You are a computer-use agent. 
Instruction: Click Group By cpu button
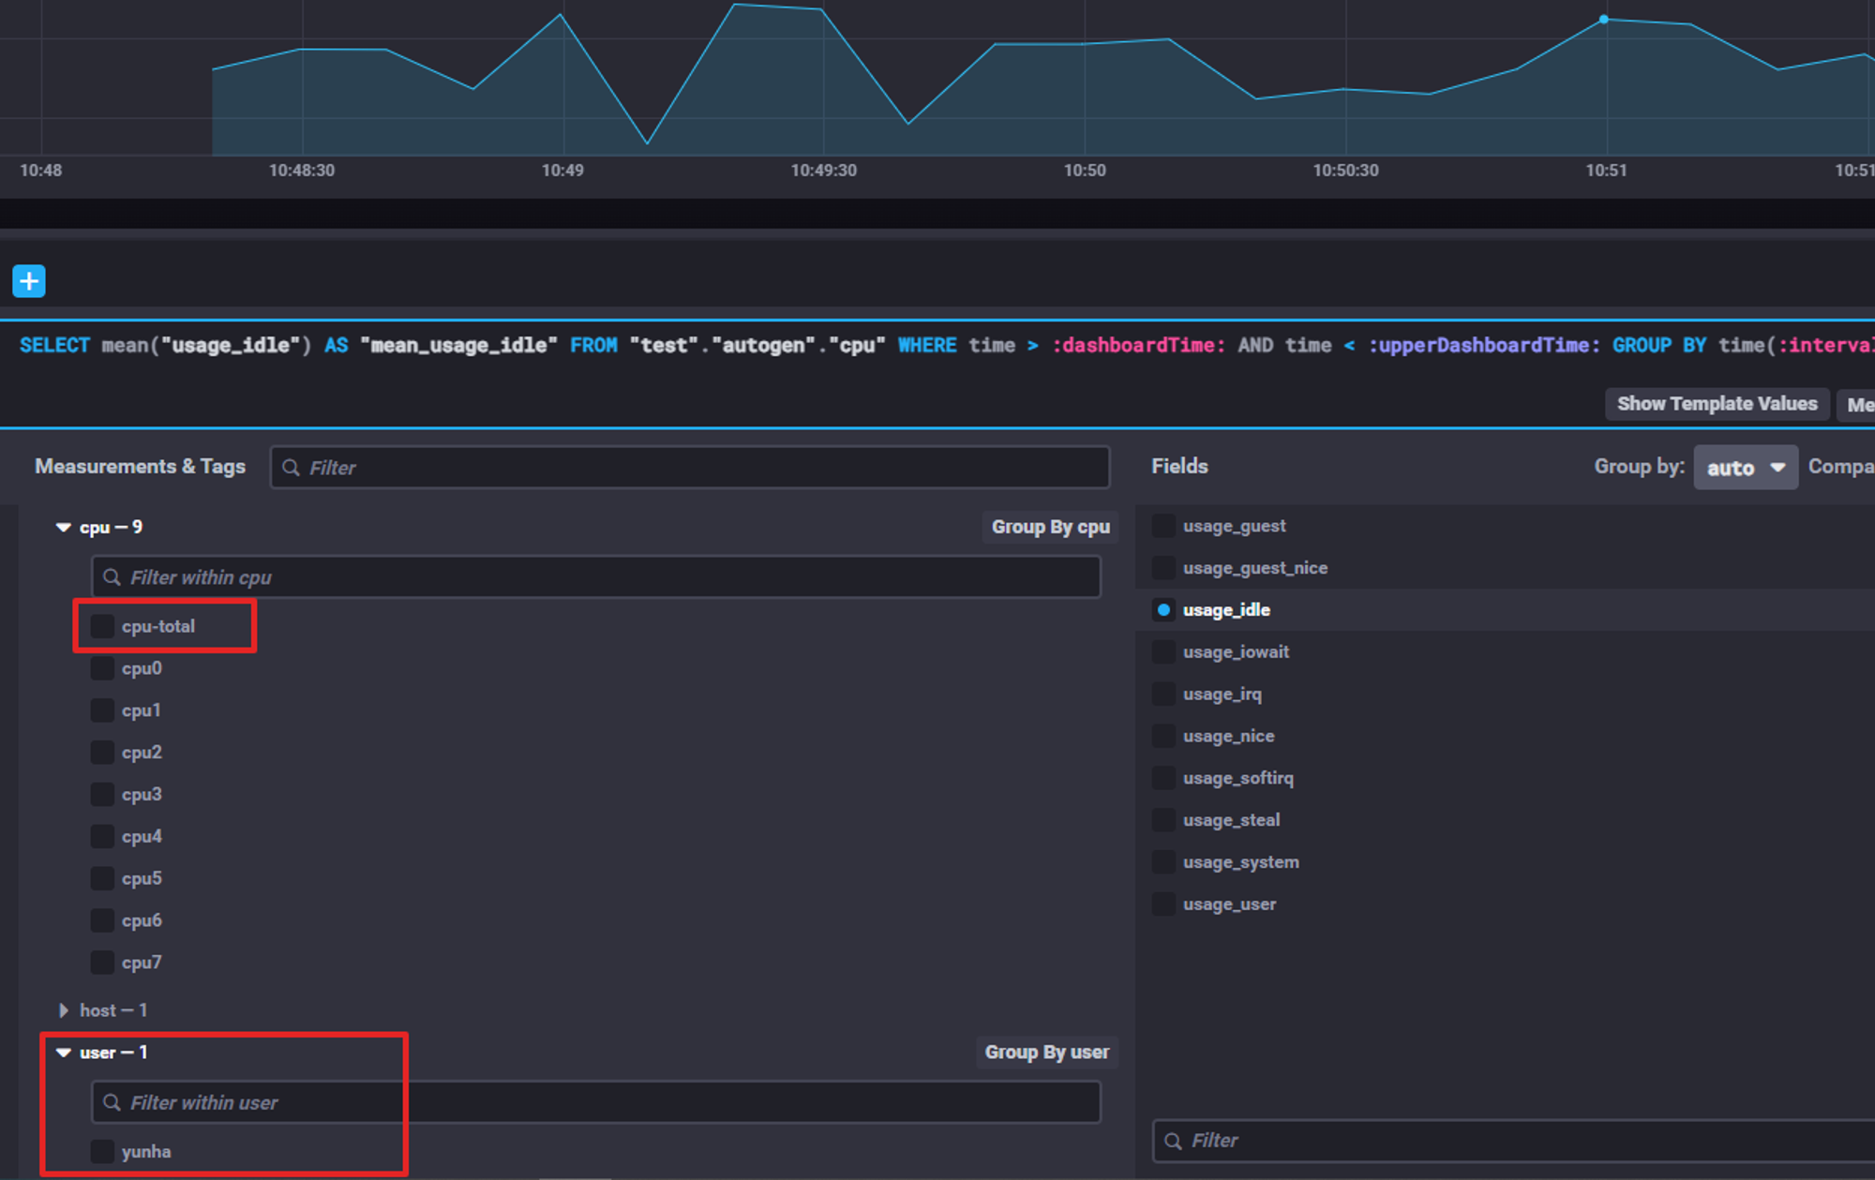pos(1050,527)
